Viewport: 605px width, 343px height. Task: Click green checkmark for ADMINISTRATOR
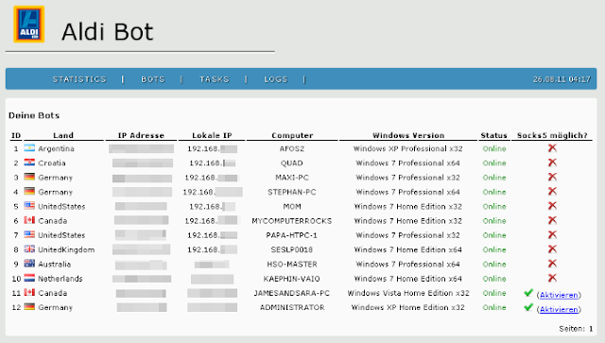tap(528, 307)
